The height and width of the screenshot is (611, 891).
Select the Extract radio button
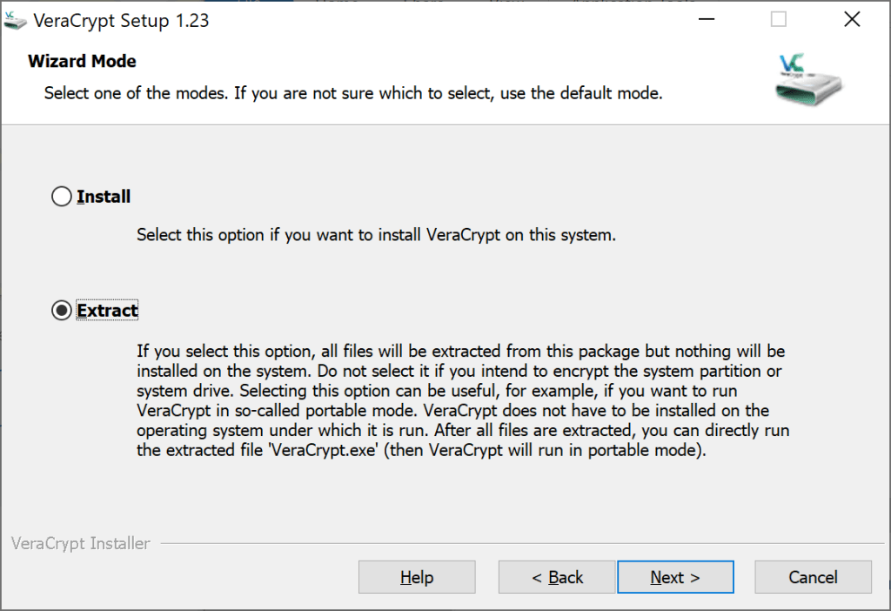coord(62,311)
